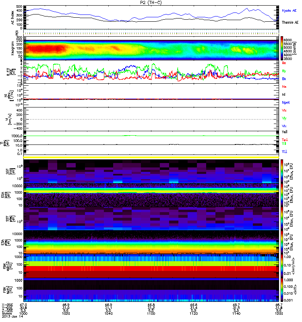Viewport: 302px width, 322px height.
Task: Click the blue Ti perpendicular legend label
Action: (284, 152)
